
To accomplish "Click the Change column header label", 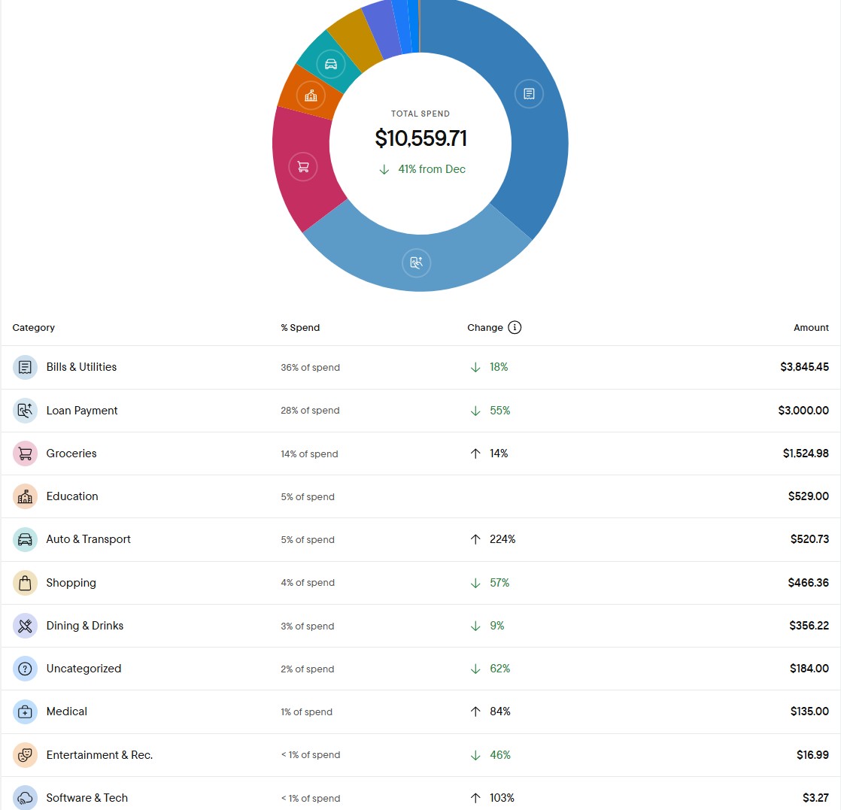I will (485, 328).
